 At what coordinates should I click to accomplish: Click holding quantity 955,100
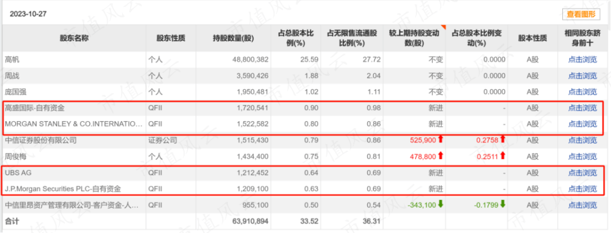(x=256, y=205)
